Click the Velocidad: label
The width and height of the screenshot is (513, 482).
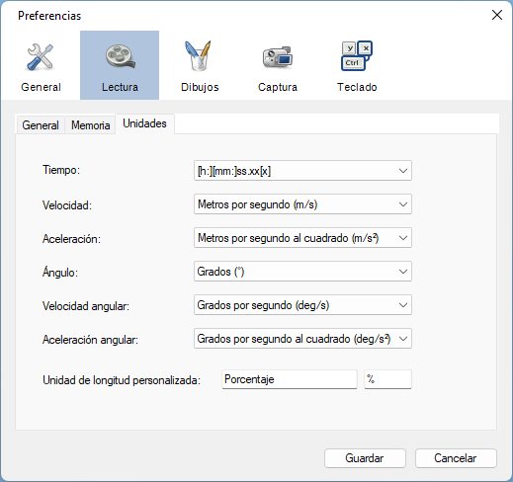point(67,205)
